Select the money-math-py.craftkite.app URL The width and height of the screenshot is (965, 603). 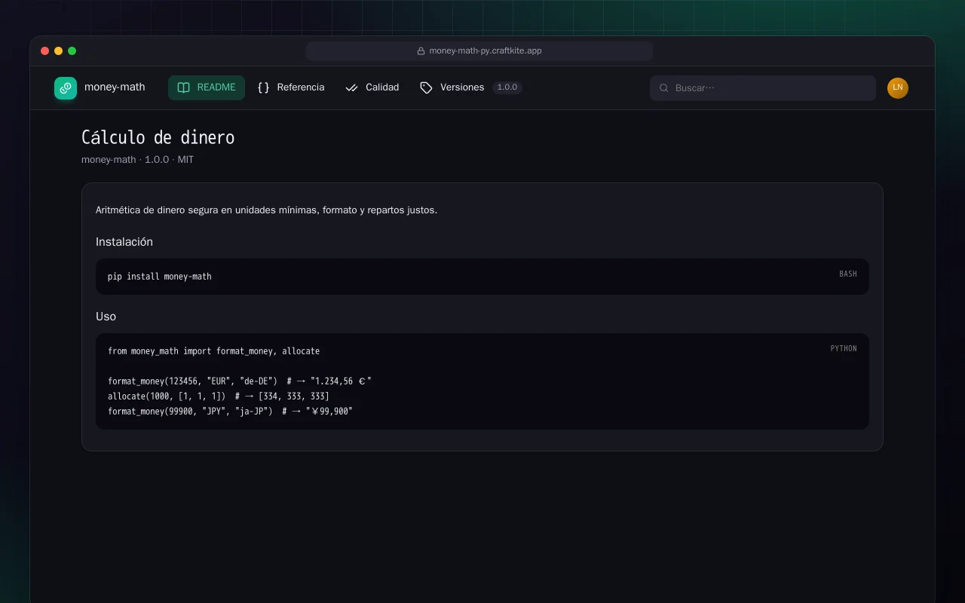[x=486, y=51]
